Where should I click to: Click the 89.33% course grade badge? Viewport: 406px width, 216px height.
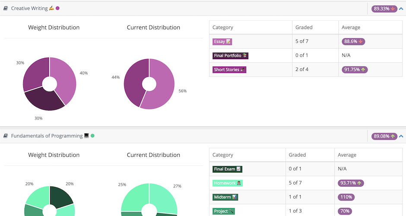click(384, 9)
